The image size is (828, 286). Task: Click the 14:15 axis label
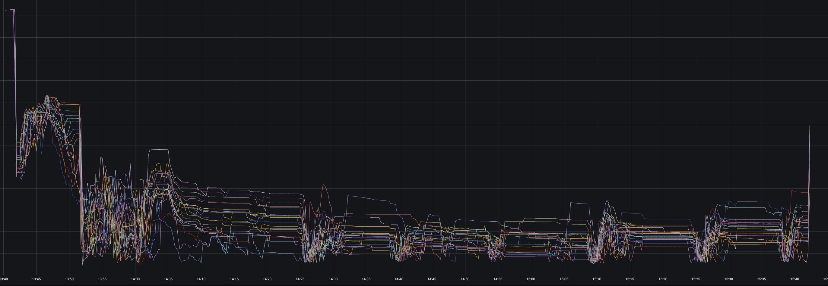[x=234, y=279]
